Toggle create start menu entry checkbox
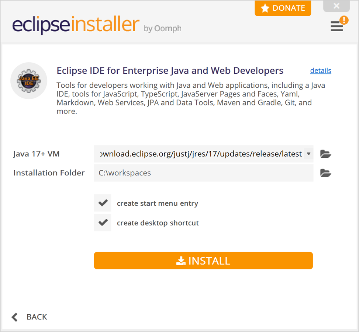359x332 pixels. pos(103,203)
